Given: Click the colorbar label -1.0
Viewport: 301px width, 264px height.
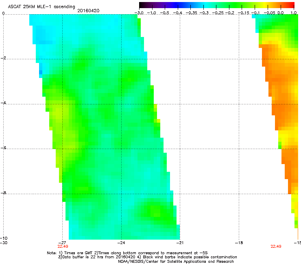Looking at the screenshot, I should coord(152,13).
